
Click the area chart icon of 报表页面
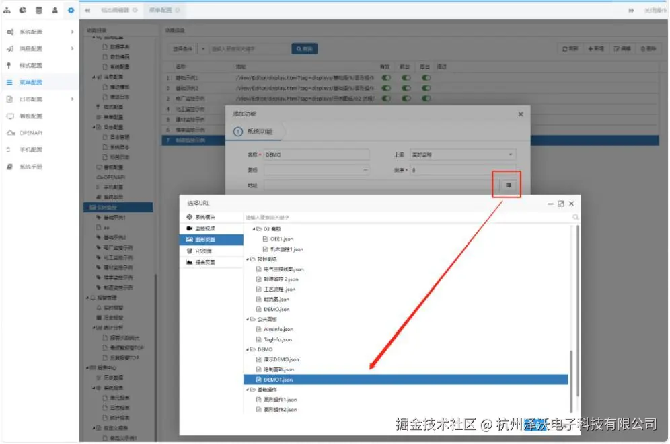click(189, 262)
